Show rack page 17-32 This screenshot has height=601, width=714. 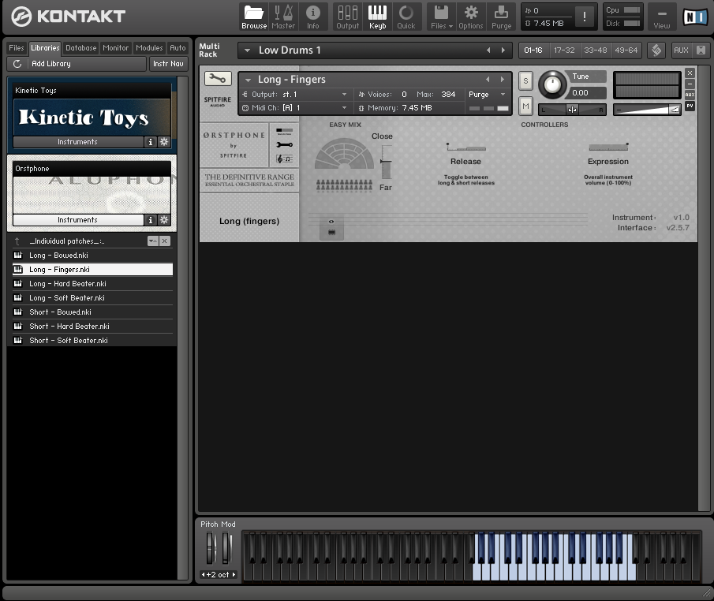pyautogui.click(x=564, y=50)
